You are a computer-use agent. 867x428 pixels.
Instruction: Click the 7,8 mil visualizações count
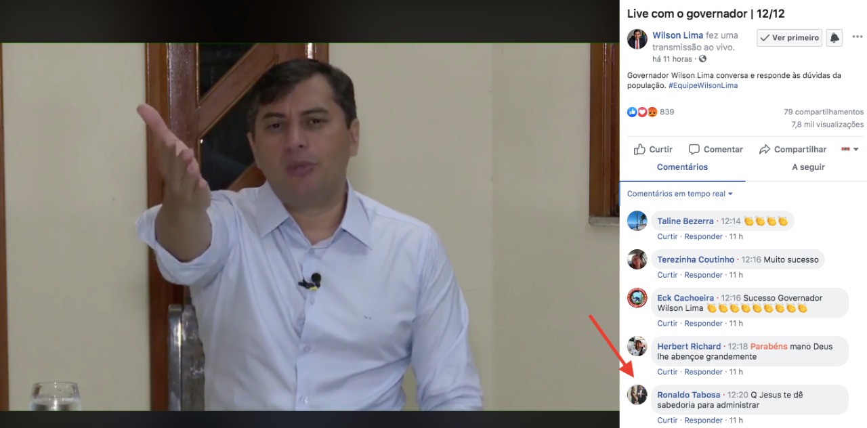(828, 125)
